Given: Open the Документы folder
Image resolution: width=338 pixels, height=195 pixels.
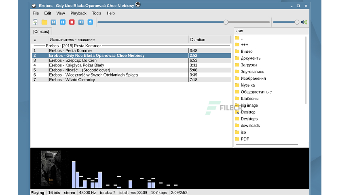Looking at the screenshot, I should pos(248,58).
